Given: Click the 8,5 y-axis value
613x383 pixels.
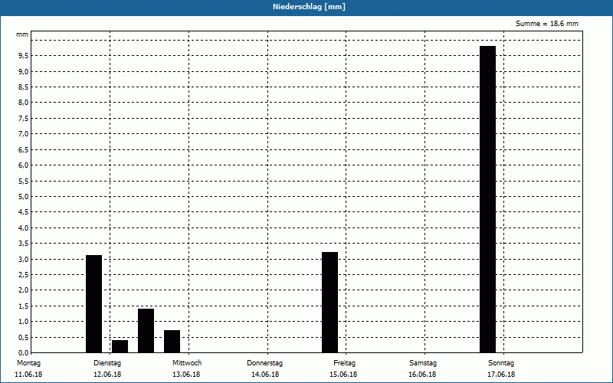Looking at the screenshot, I should 23,87.
